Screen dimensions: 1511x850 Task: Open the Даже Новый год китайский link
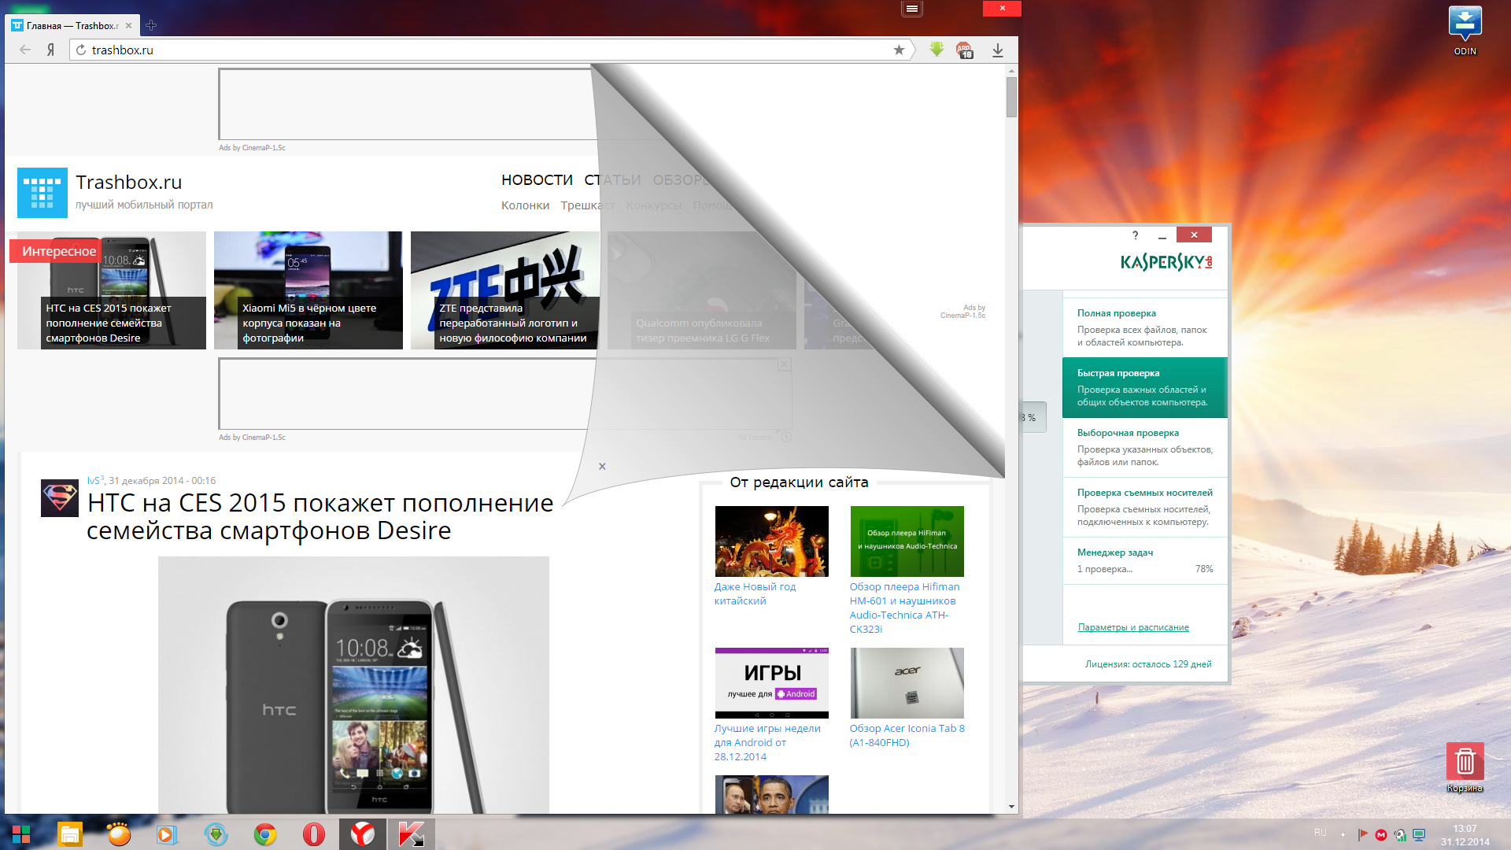[x=755, y=593]
